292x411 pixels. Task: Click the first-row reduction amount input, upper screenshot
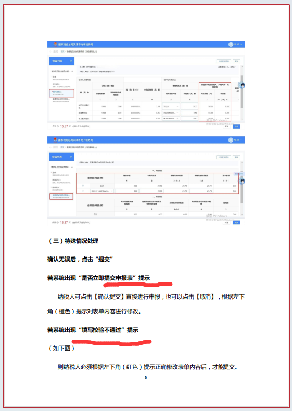(x=189, y=106)
